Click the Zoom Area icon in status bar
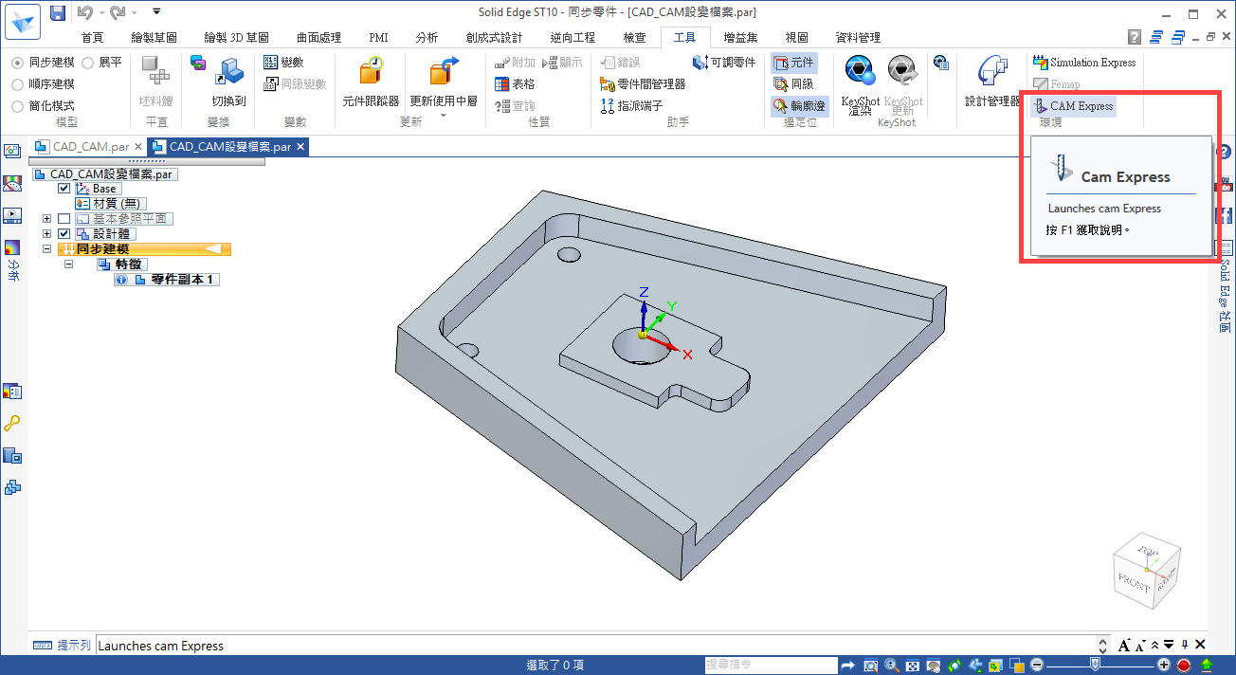The image size is (1236, 675). tap(871, 666)
